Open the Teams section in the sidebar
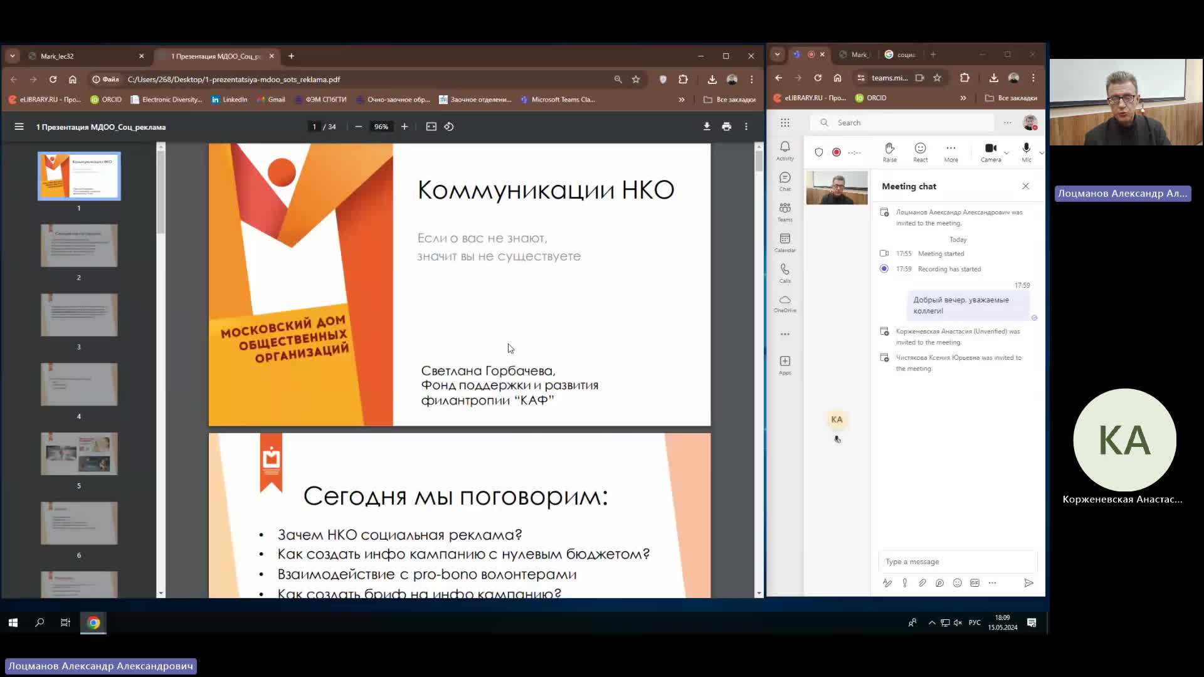This screenshot has height=677, width=1204. click(x=785, y=212)
